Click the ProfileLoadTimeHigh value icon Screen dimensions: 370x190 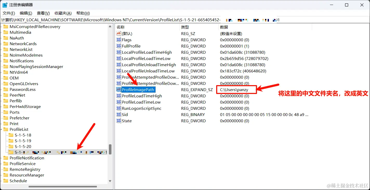click(x=118, y=96)
